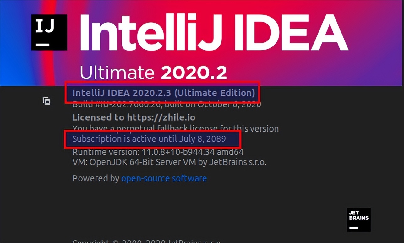Click the word Ultimate in the banner
This screenshot has width=404, height=243.
point(117,73)
